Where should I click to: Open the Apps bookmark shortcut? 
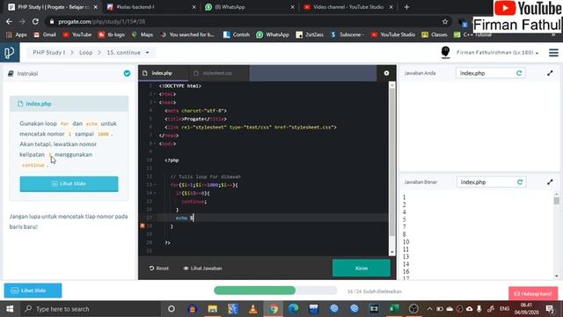tap(17, 34)
